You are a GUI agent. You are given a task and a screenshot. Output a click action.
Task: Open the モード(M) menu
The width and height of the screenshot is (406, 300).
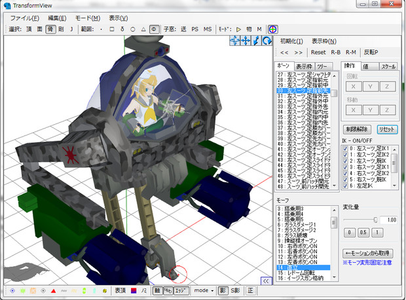pos(88,18)
